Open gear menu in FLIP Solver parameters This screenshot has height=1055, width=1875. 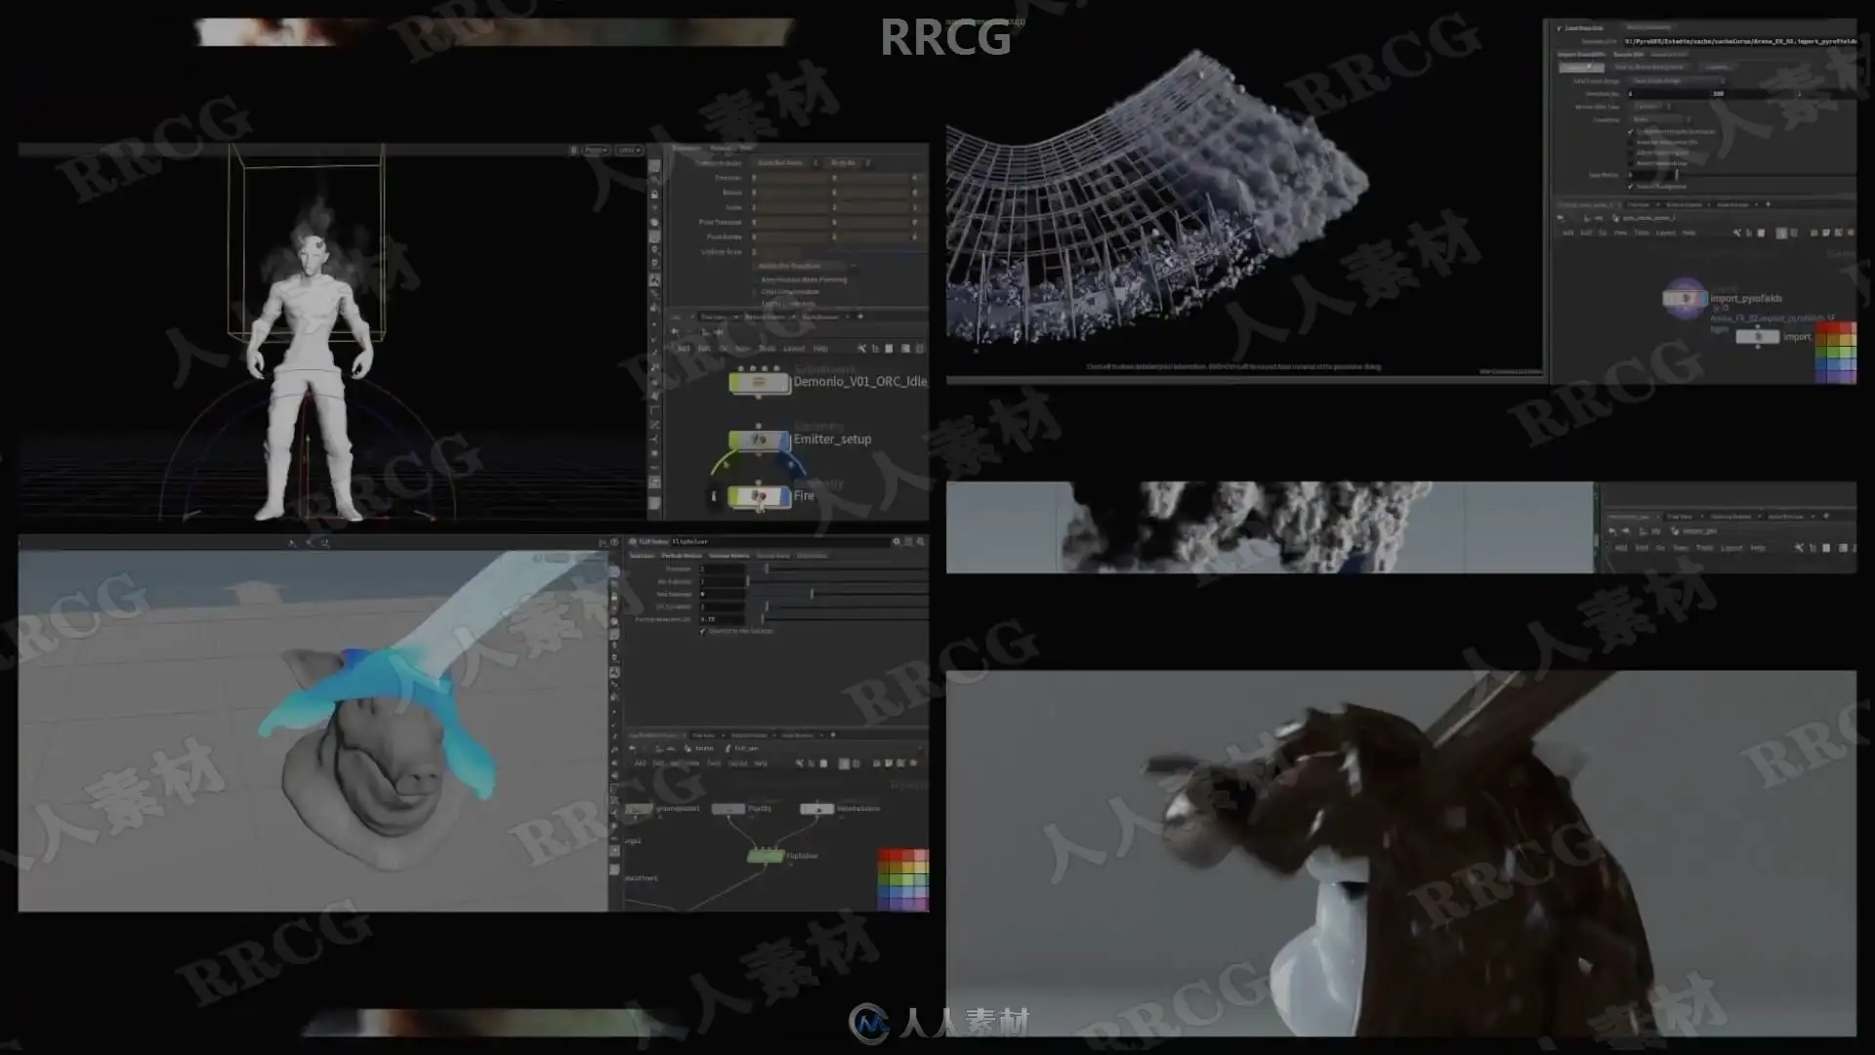[x=896, y=541]
